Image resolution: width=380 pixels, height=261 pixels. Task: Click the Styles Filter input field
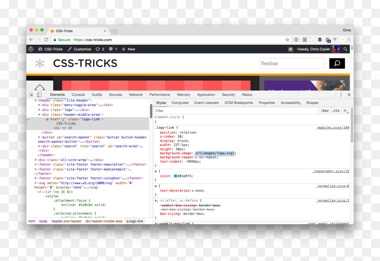click(x=236, y=111)
